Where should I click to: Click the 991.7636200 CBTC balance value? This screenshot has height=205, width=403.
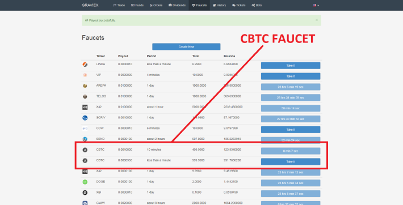(232, 160)
